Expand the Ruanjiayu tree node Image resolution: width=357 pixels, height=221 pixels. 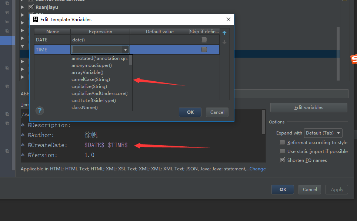(x=23, y=7)
